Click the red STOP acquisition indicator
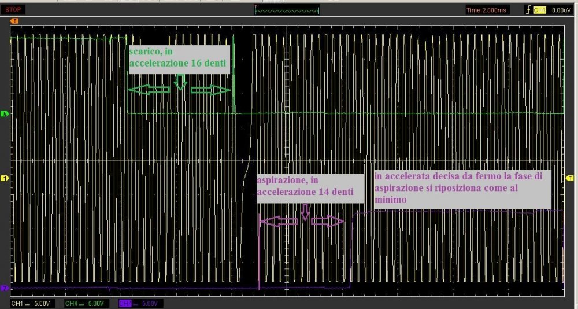This screenshot has height=309, width=578. click(15, 10)
